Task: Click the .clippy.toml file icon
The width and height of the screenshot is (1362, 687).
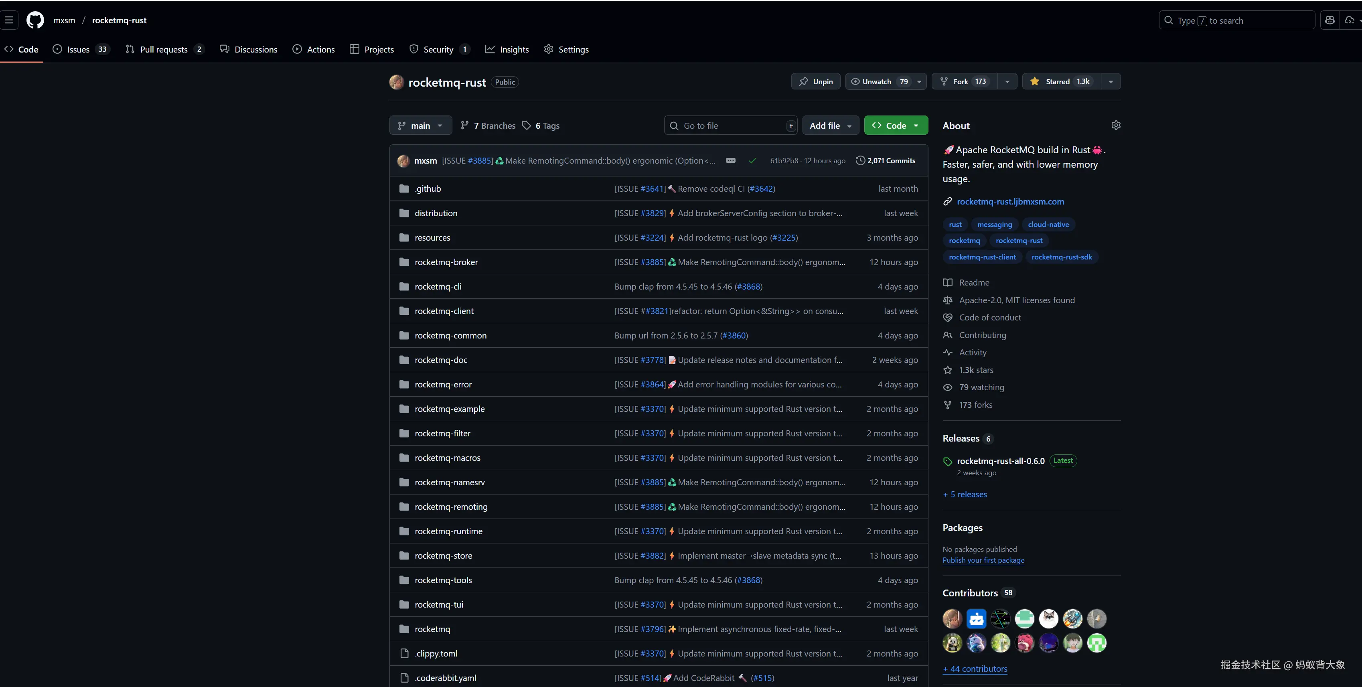Action: pos(405,653)
